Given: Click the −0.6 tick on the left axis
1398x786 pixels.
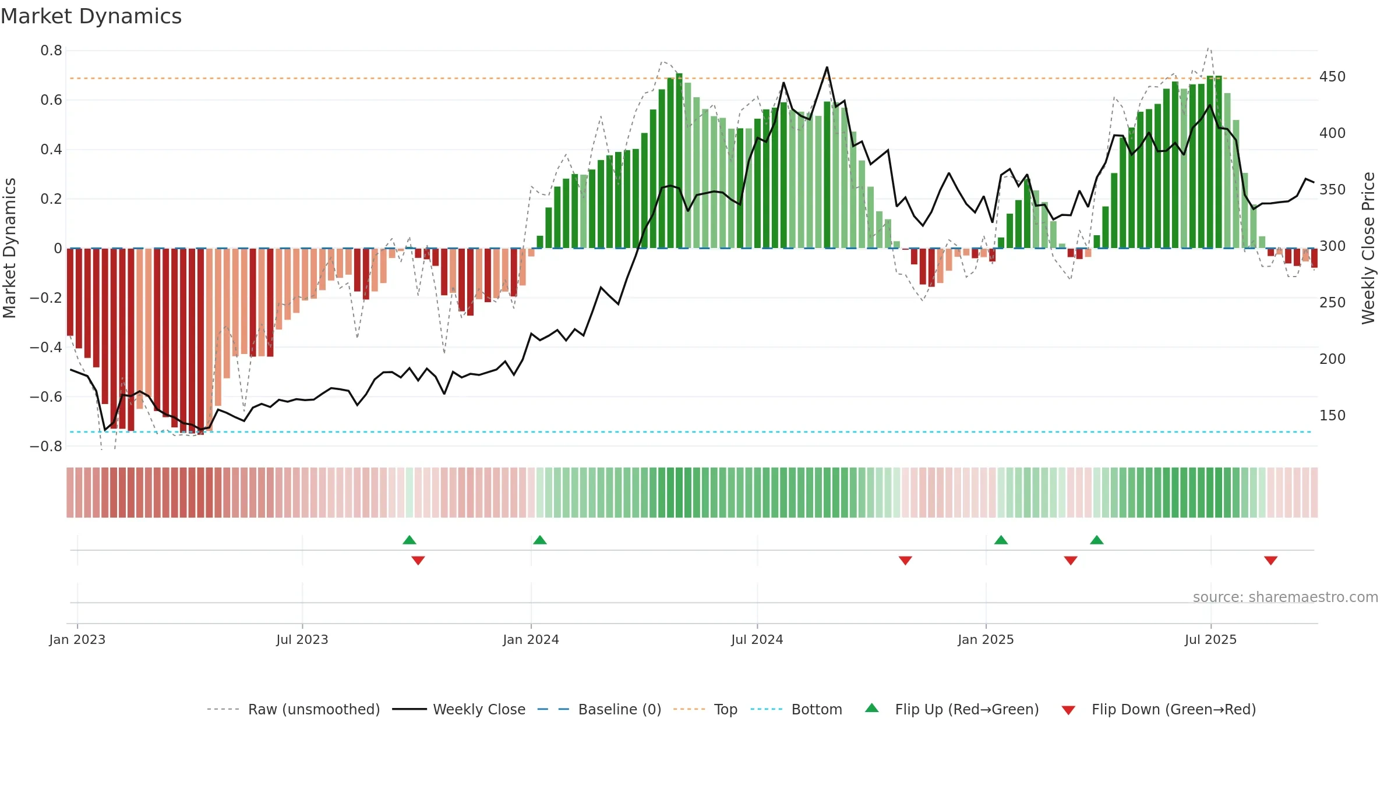Looking at the screenshot, I should coord(46,396).
